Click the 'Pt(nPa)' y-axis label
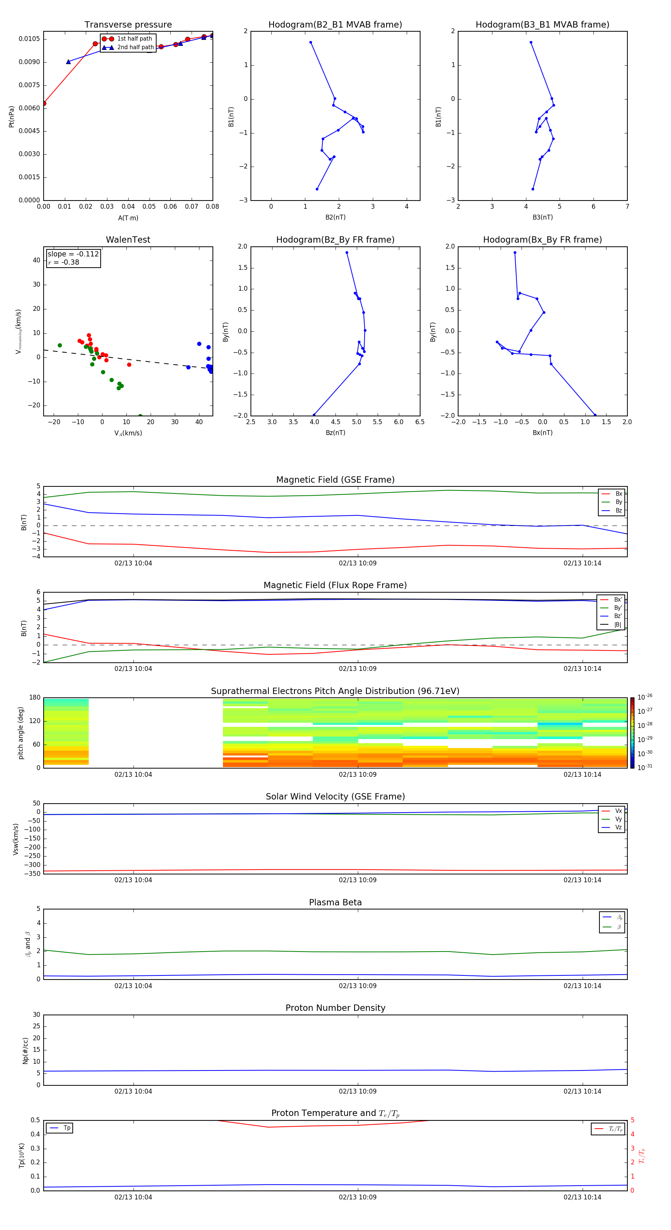Image resolution: width=671 pixels, height=1230 pixels. coord(12,117)
